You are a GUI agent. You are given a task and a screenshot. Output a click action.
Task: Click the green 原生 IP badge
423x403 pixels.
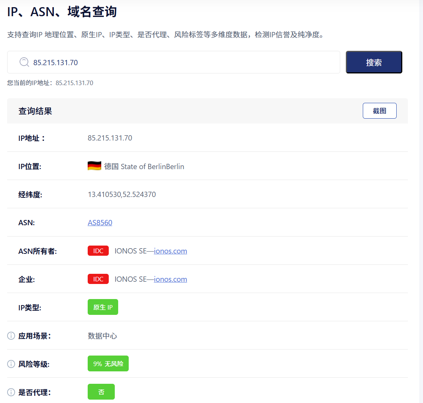pos(103,307)
